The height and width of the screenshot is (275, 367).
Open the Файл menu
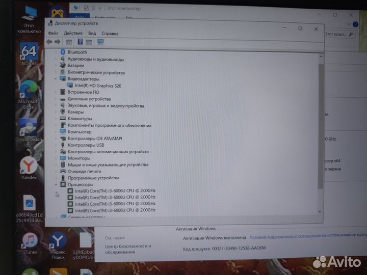tap(53, 33)
